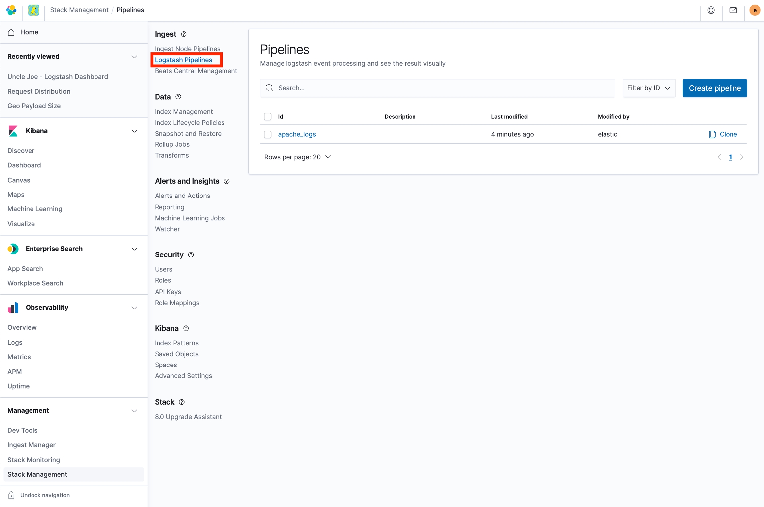Go to Index Management

(184, 112)
